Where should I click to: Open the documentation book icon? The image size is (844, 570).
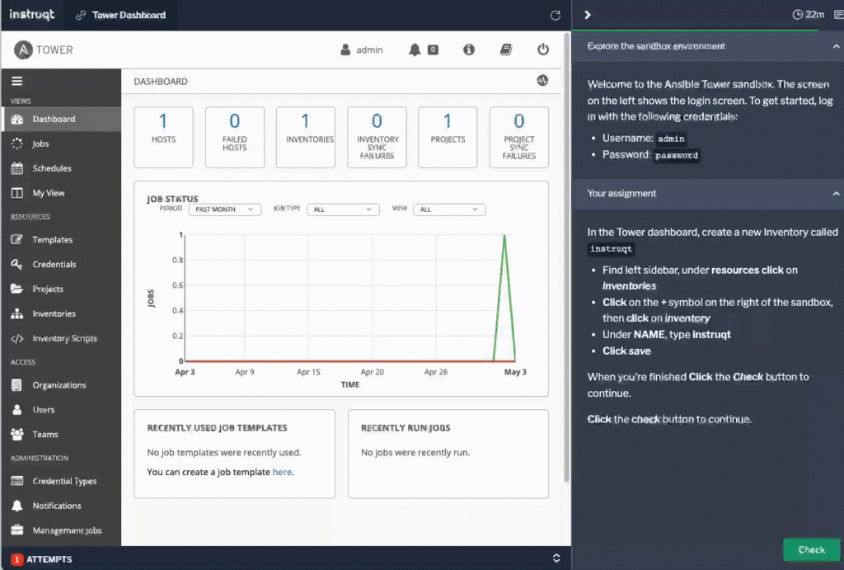coord(505,49)
